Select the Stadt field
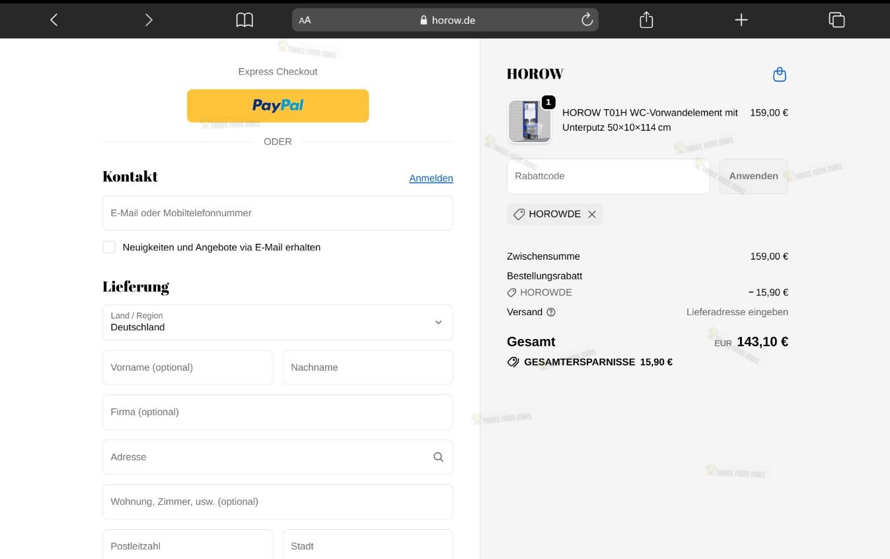Screen dimensions: 890x559 click(368, 544)
